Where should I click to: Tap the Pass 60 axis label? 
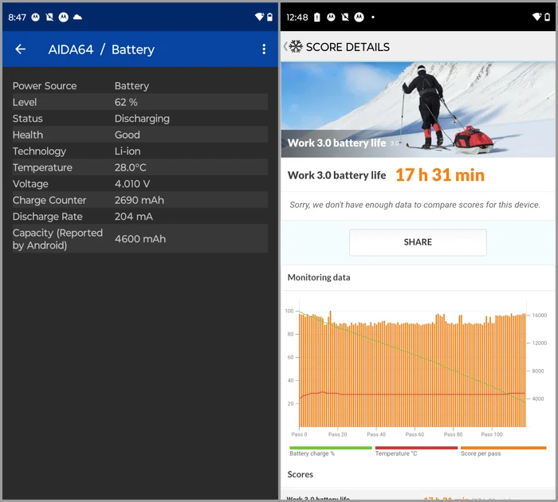click(x=415, y=434)
